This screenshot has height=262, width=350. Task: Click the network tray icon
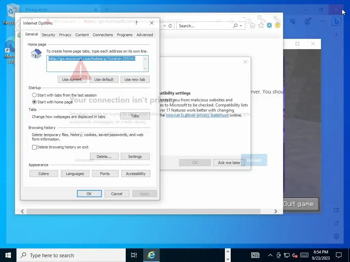(287, 255)
